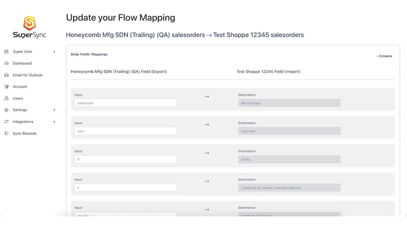This screenshot has height=228, width=407.
Task: Click the Integrations arrows icon
Action: pos(6,122)
